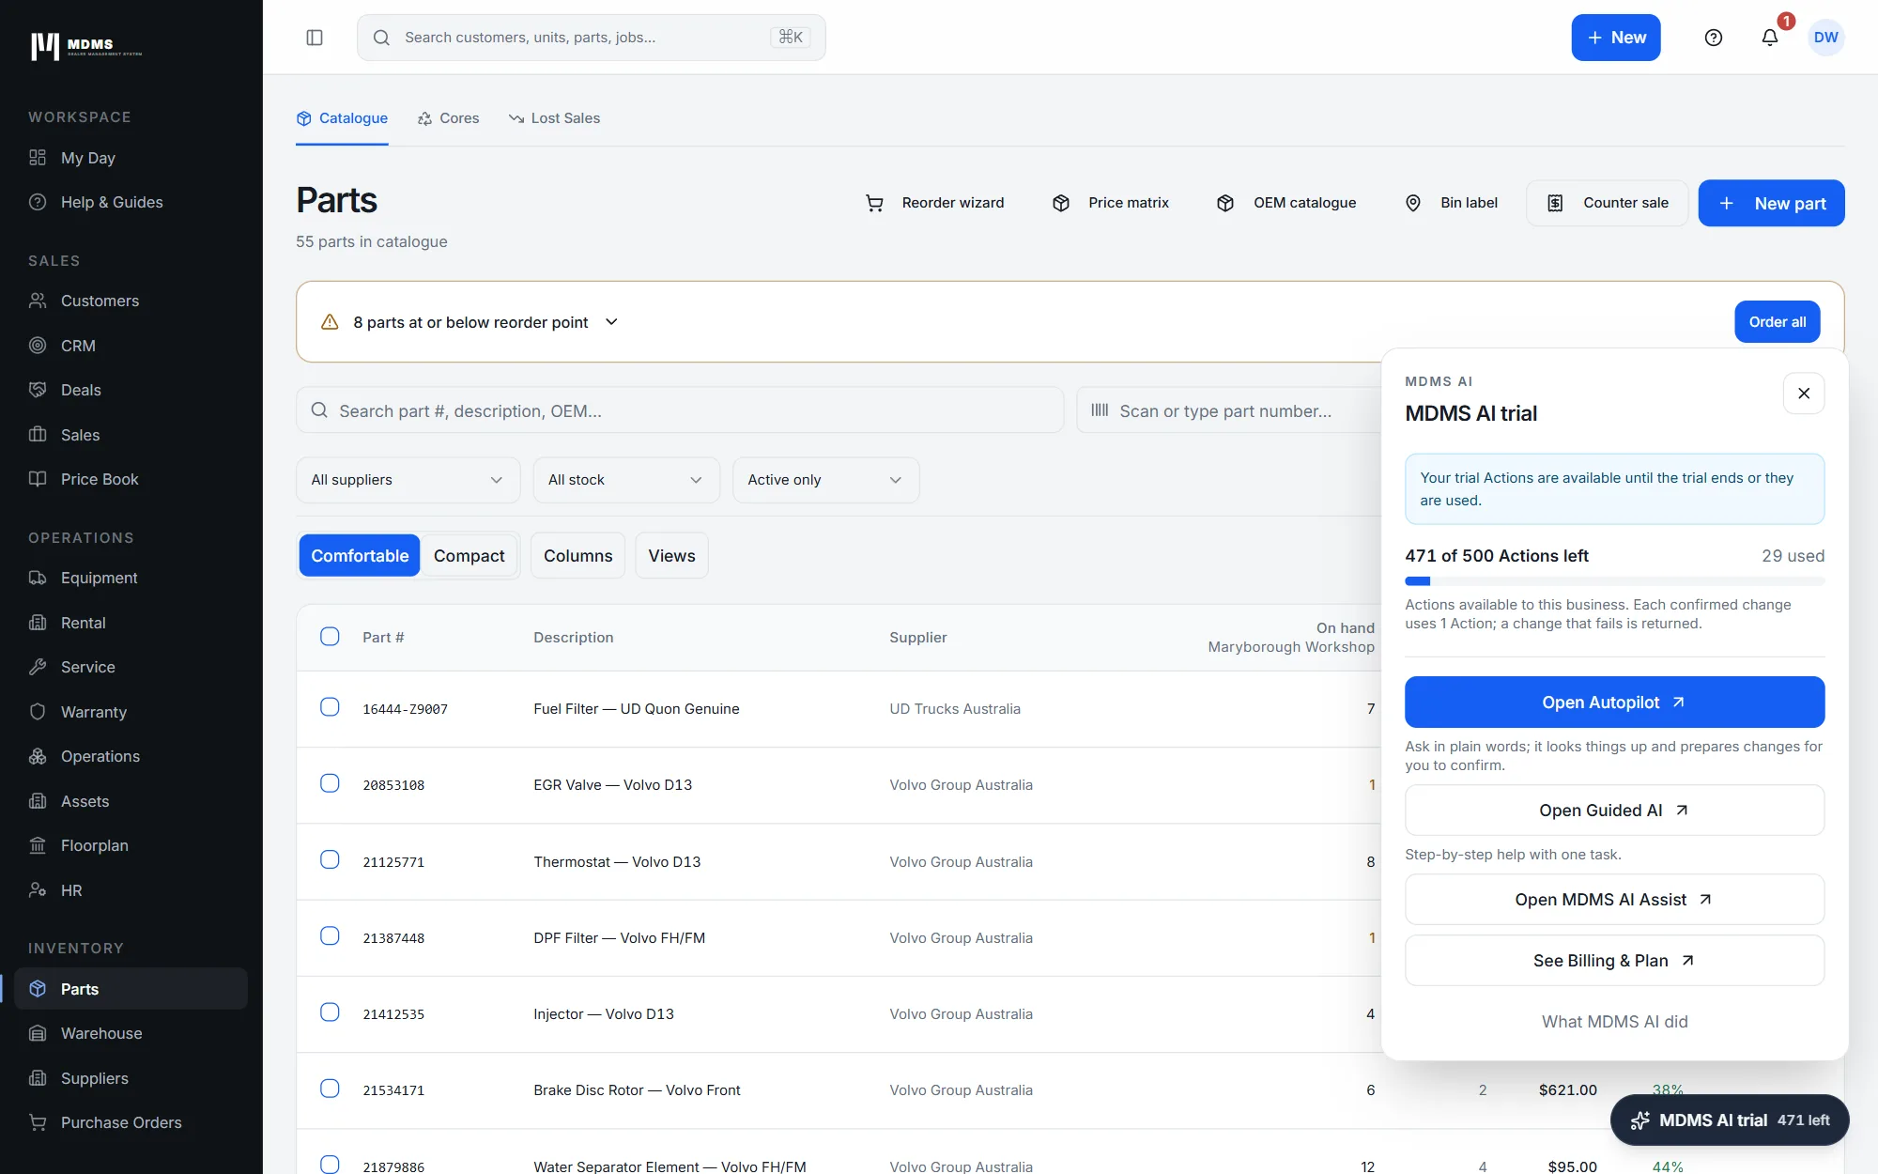Open the Price matrix

point(1110,203)
